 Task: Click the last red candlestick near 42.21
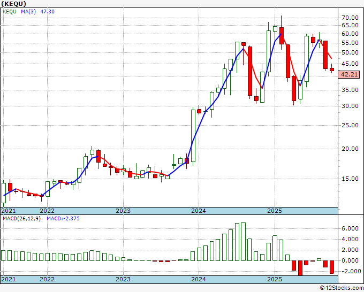tap(332, 70)
